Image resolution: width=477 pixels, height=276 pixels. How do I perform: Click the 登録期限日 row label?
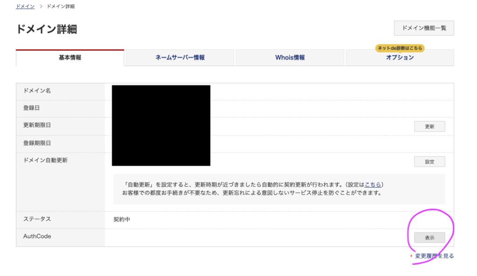pos(37,143)
